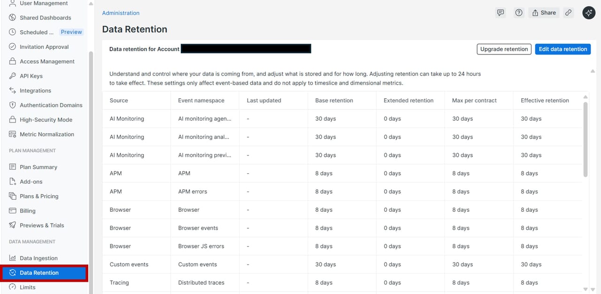
Task: Open the help question mark icon
Action: [519, 13]
